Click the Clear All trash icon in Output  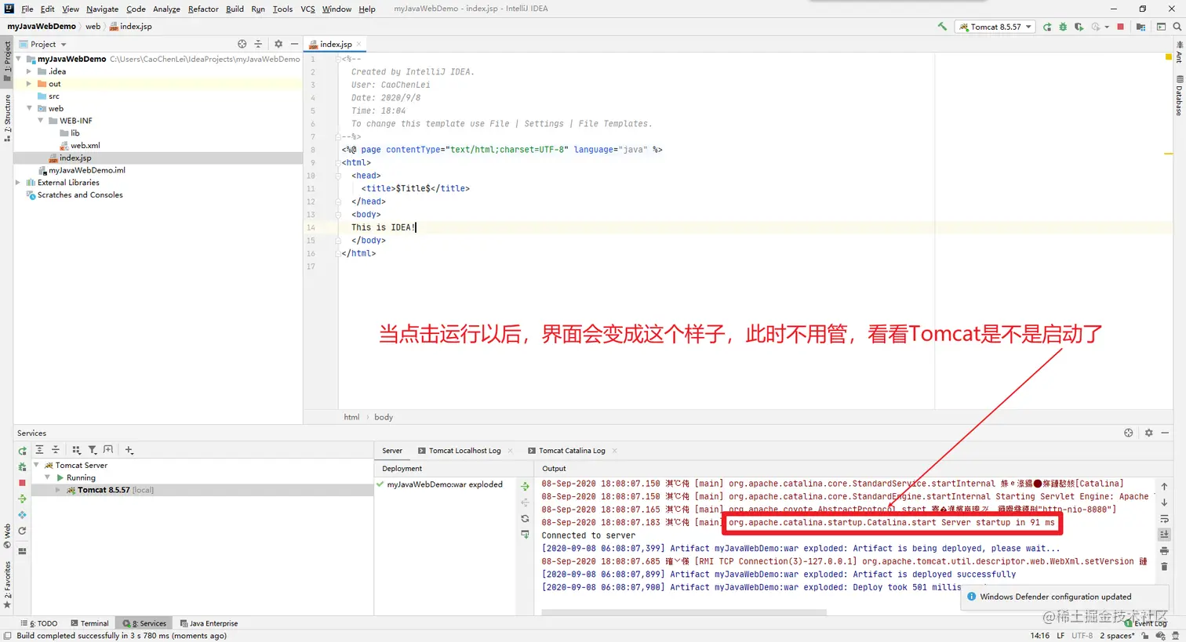[x=1164, y=567]
